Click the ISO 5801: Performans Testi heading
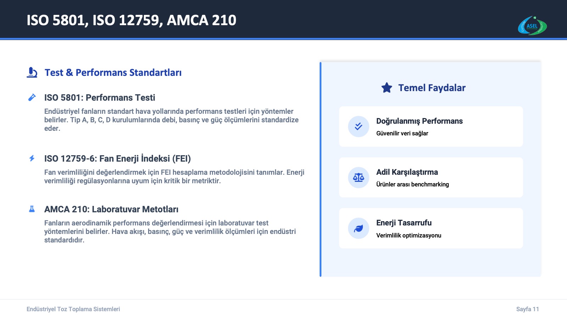The image size is (567, 319). pos(100,98)
